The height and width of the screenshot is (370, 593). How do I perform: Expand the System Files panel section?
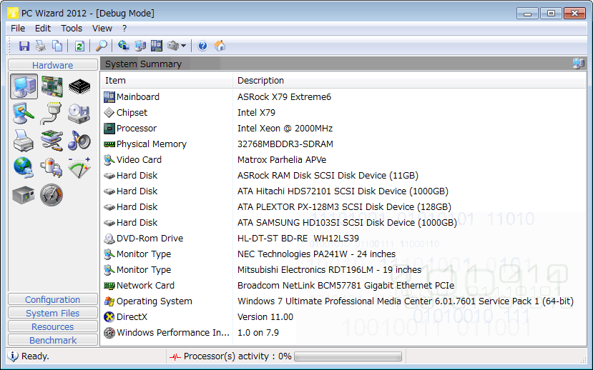point(52,314)
